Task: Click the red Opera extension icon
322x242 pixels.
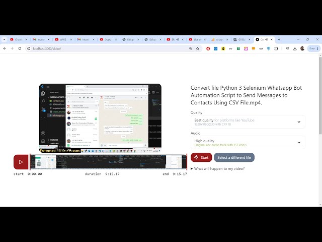Action: (208, 48)
